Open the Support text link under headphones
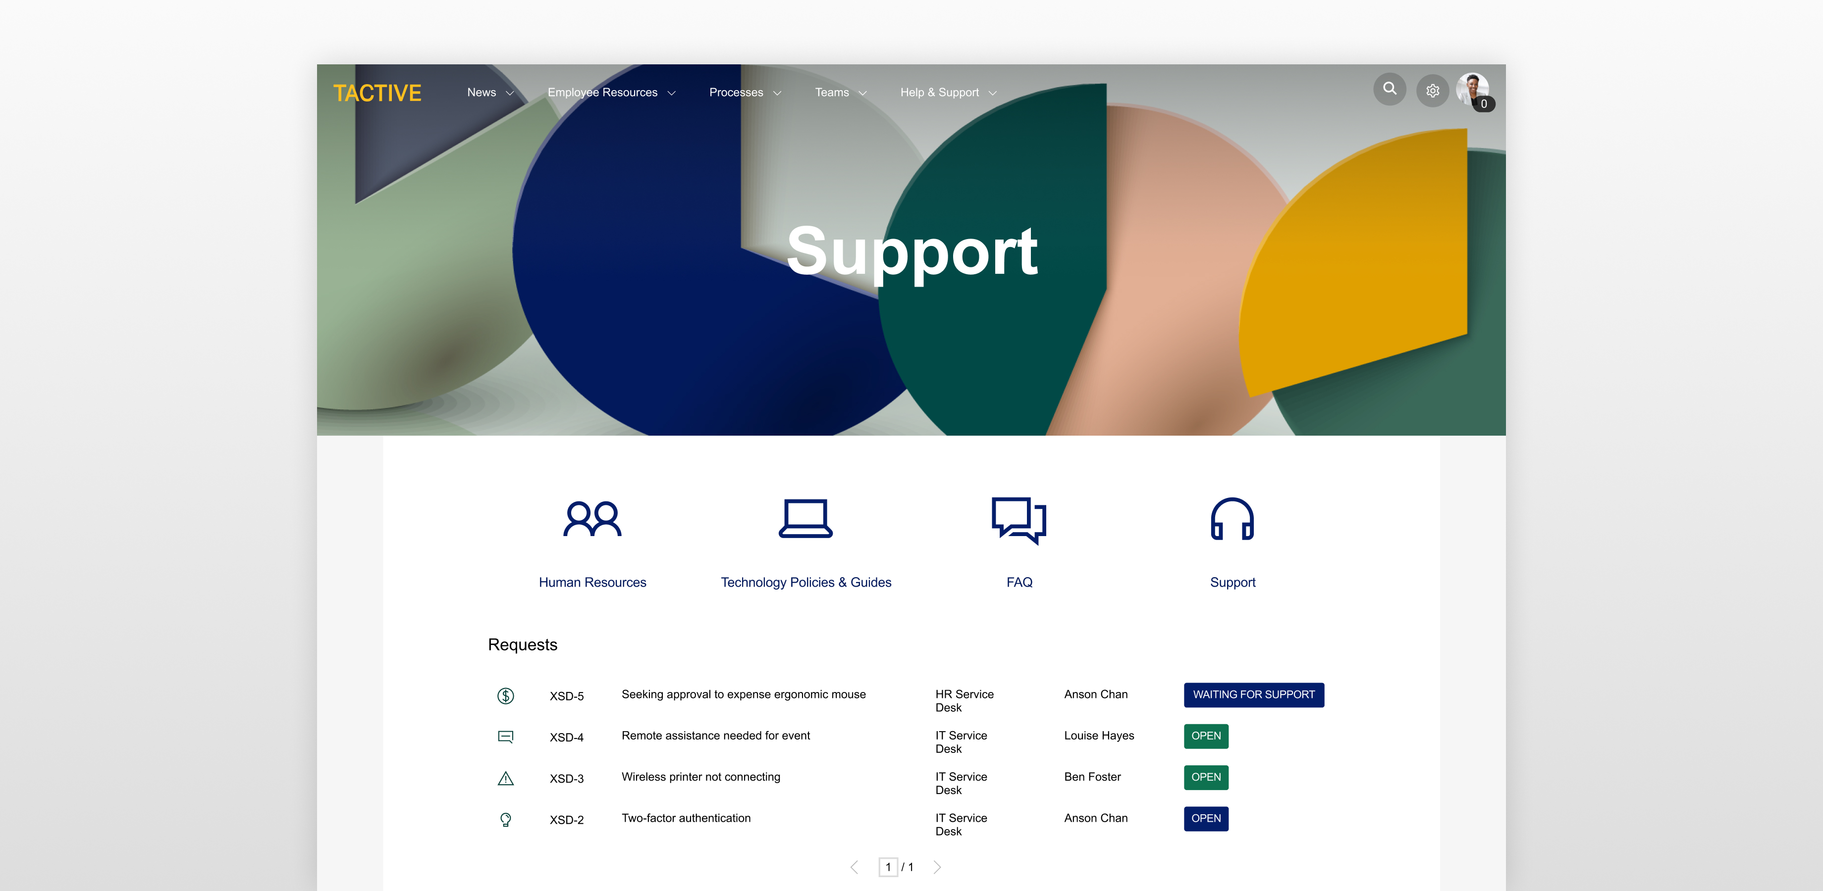 (1232, 583)
